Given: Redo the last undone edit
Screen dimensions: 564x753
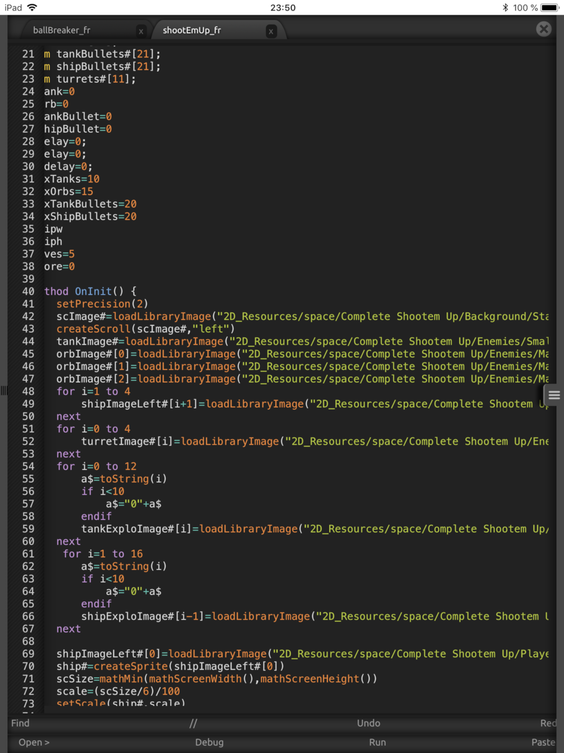Looking at the screenshot, I should [548, 723].
